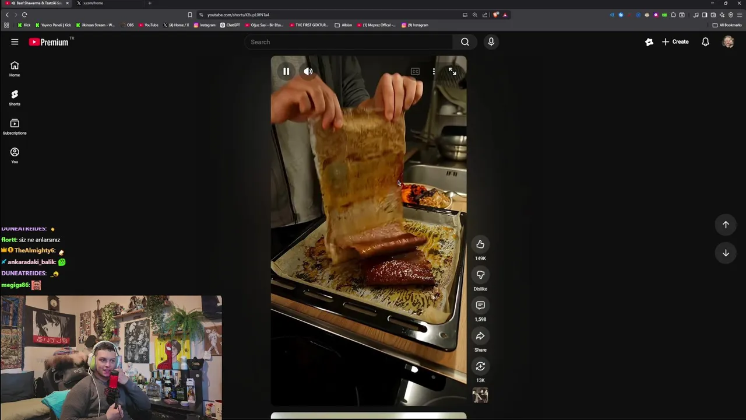Expand the Albüm bookmarks folder

tap(344, 25)
